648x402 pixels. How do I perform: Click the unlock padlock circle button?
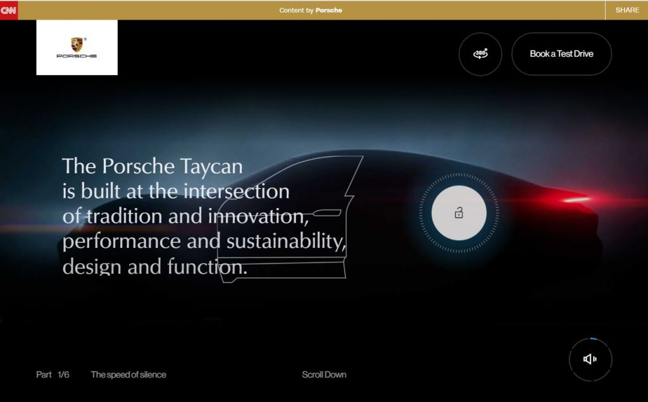tap(459, 213)
